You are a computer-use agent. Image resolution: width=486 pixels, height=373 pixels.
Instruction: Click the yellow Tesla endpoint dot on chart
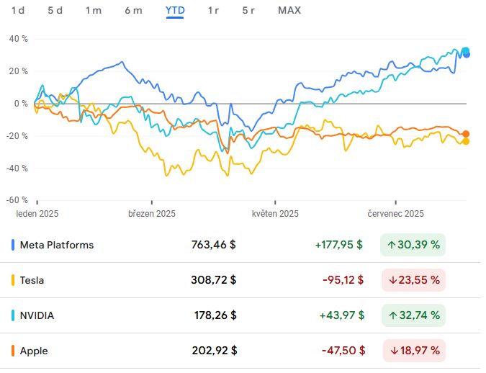[466, 142]
